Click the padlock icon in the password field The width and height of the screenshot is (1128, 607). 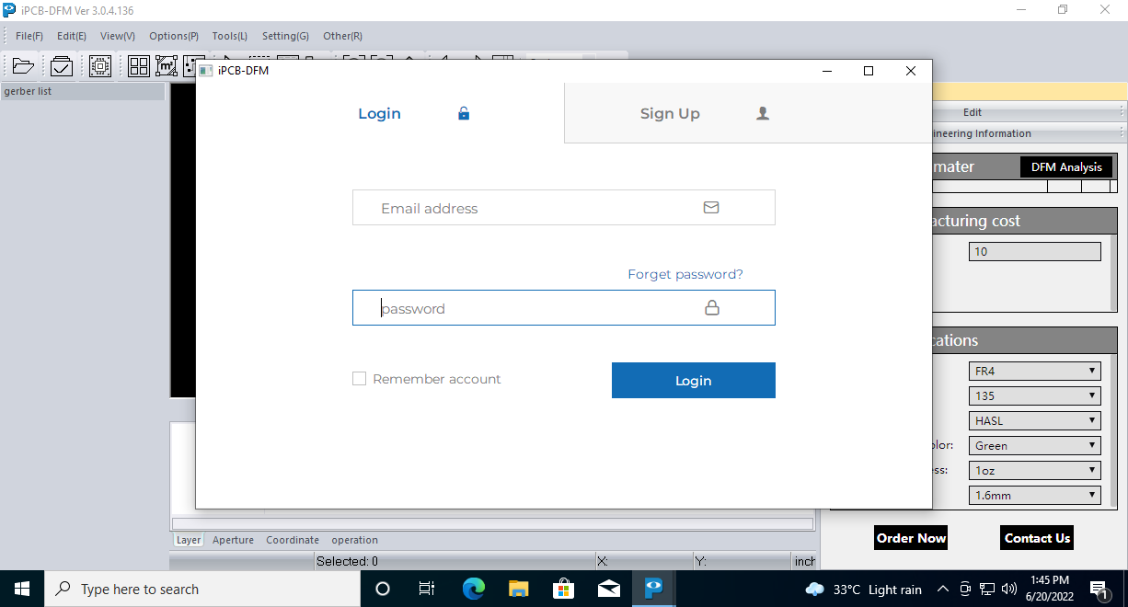[712, 308]
